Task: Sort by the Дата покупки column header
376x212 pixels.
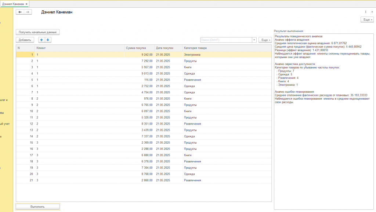Action: 168,48
